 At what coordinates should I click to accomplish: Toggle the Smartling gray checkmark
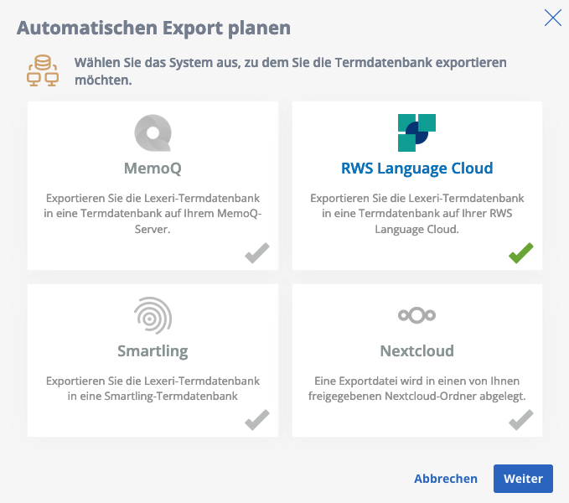click(x=257, y=420)
